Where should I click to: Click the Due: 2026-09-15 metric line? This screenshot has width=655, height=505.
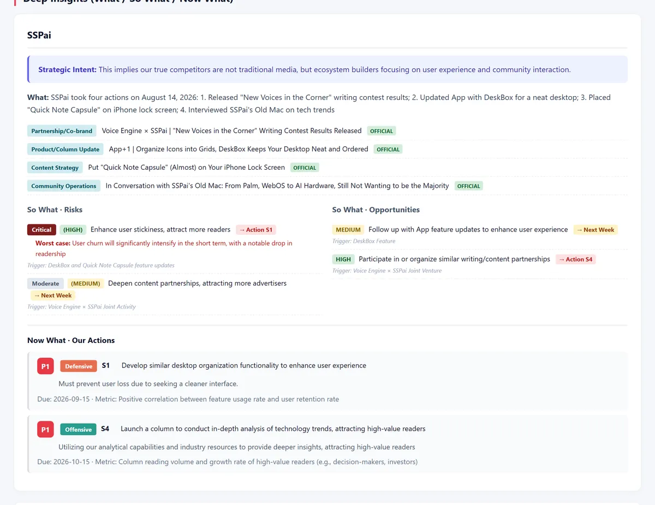point(188,399)
